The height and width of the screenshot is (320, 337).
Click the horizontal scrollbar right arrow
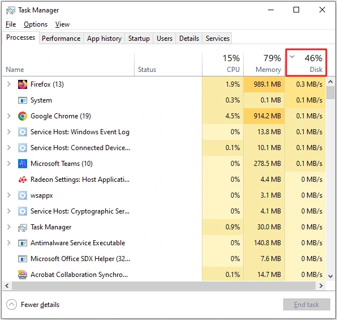[321, 286]
